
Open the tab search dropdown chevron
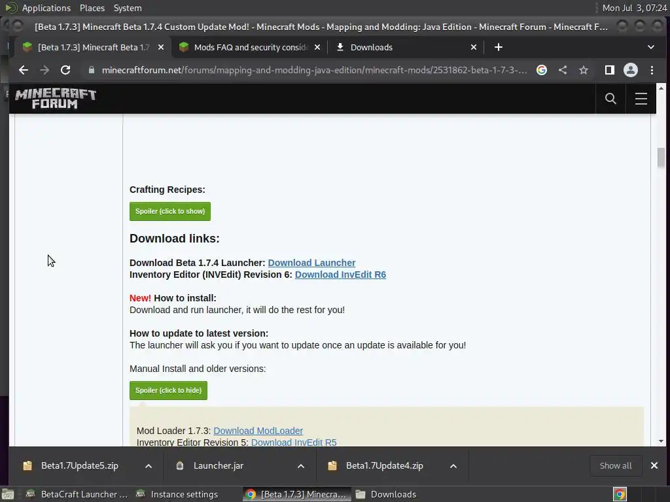(x=651, y=47)
